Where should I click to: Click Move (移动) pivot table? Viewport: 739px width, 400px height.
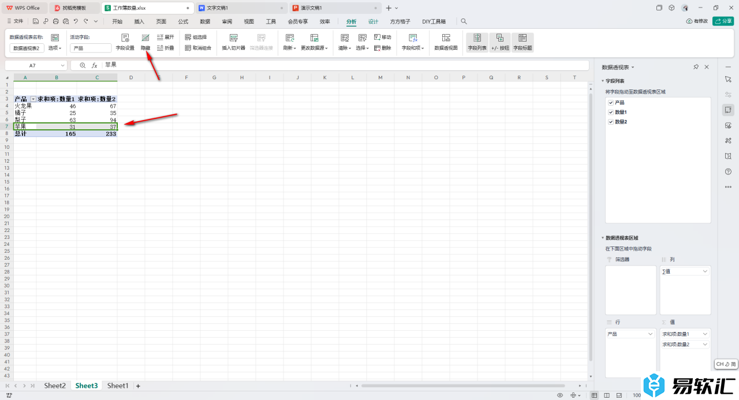tap(382, 37)
